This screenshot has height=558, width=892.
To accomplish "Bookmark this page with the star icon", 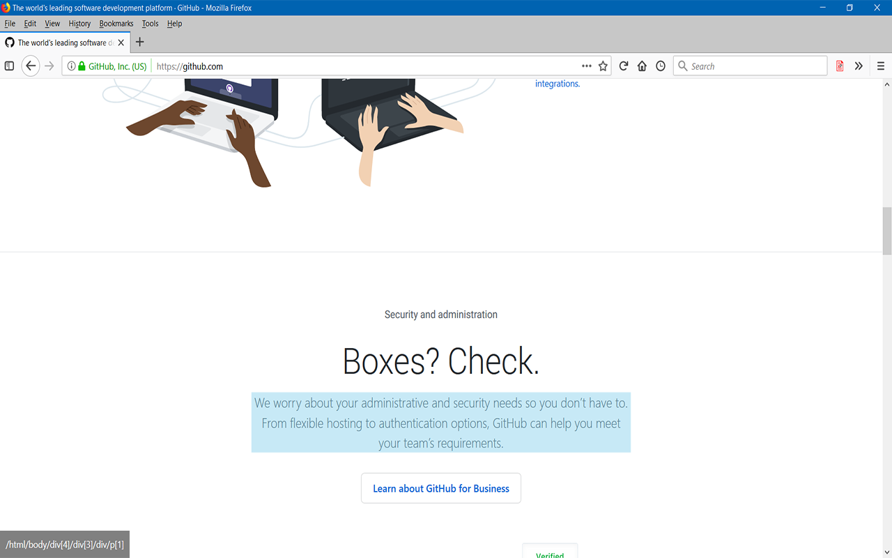I will pos(603,66).
